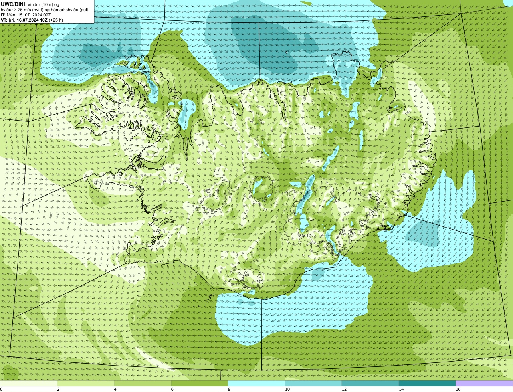Click the 'UWC/DINI: Vindur (10m) og' title line
Image resolution: width=513 pixels, height=392 pixels.
30,4
